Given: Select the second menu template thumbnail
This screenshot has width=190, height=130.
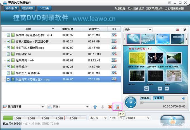Looking at the screenshot, I should point(148,39).
